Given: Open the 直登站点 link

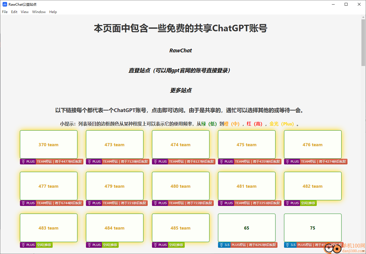Looking at the screenshot, I should pos(181,71).
